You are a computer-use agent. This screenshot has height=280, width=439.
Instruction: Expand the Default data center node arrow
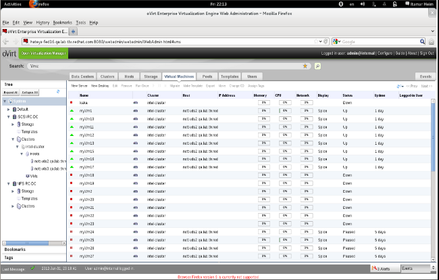9,110
